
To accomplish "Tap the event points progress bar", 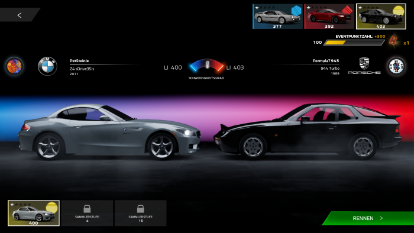I will (x=354, y=43).
